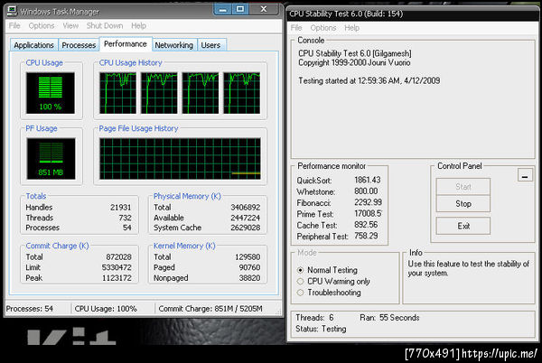Click Exit in the Control Panel
542x363 pixels.
click(x=463, y=226)
